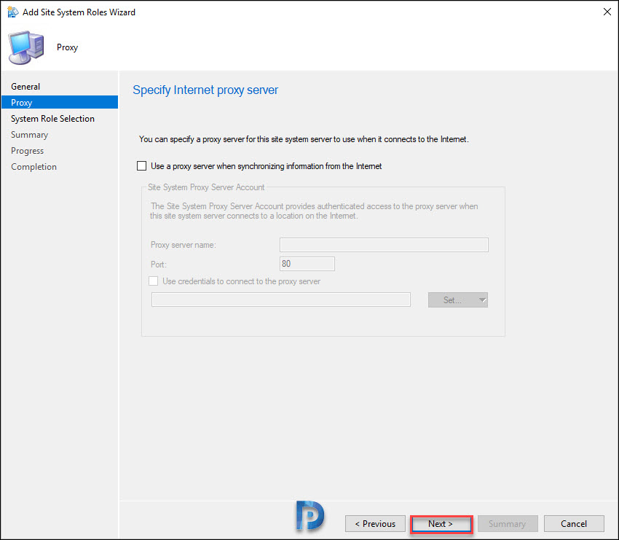This screenshot has width=619, height=540.
Task: Click the wizard title bar icon
Action: [12, 12]
